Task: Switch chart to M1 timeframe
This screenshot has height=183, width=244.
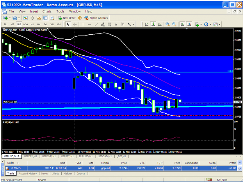Action: (5, 25)
